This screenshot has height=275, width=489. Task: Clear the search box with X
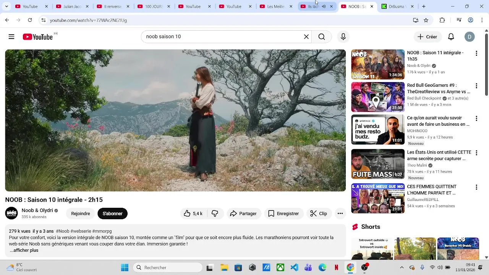306,37
